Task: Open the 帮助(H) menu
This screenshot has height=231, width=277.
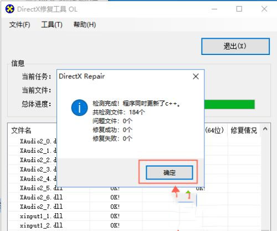Action: (85, 24)
